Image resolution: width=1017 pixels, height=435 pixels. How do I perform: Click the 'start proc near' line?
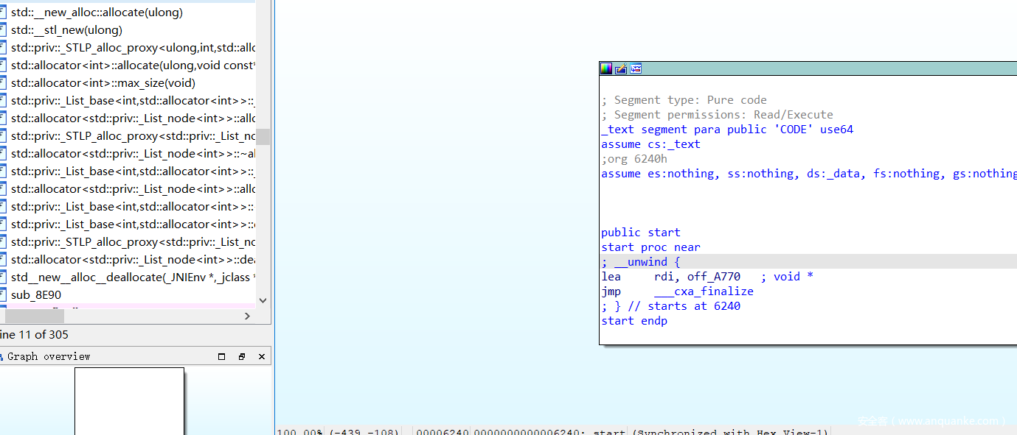tap(650, 247)
